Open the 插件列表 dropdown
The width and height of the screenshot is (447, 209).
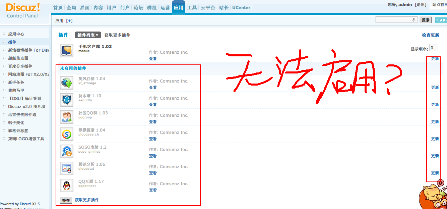click(88, 35)
